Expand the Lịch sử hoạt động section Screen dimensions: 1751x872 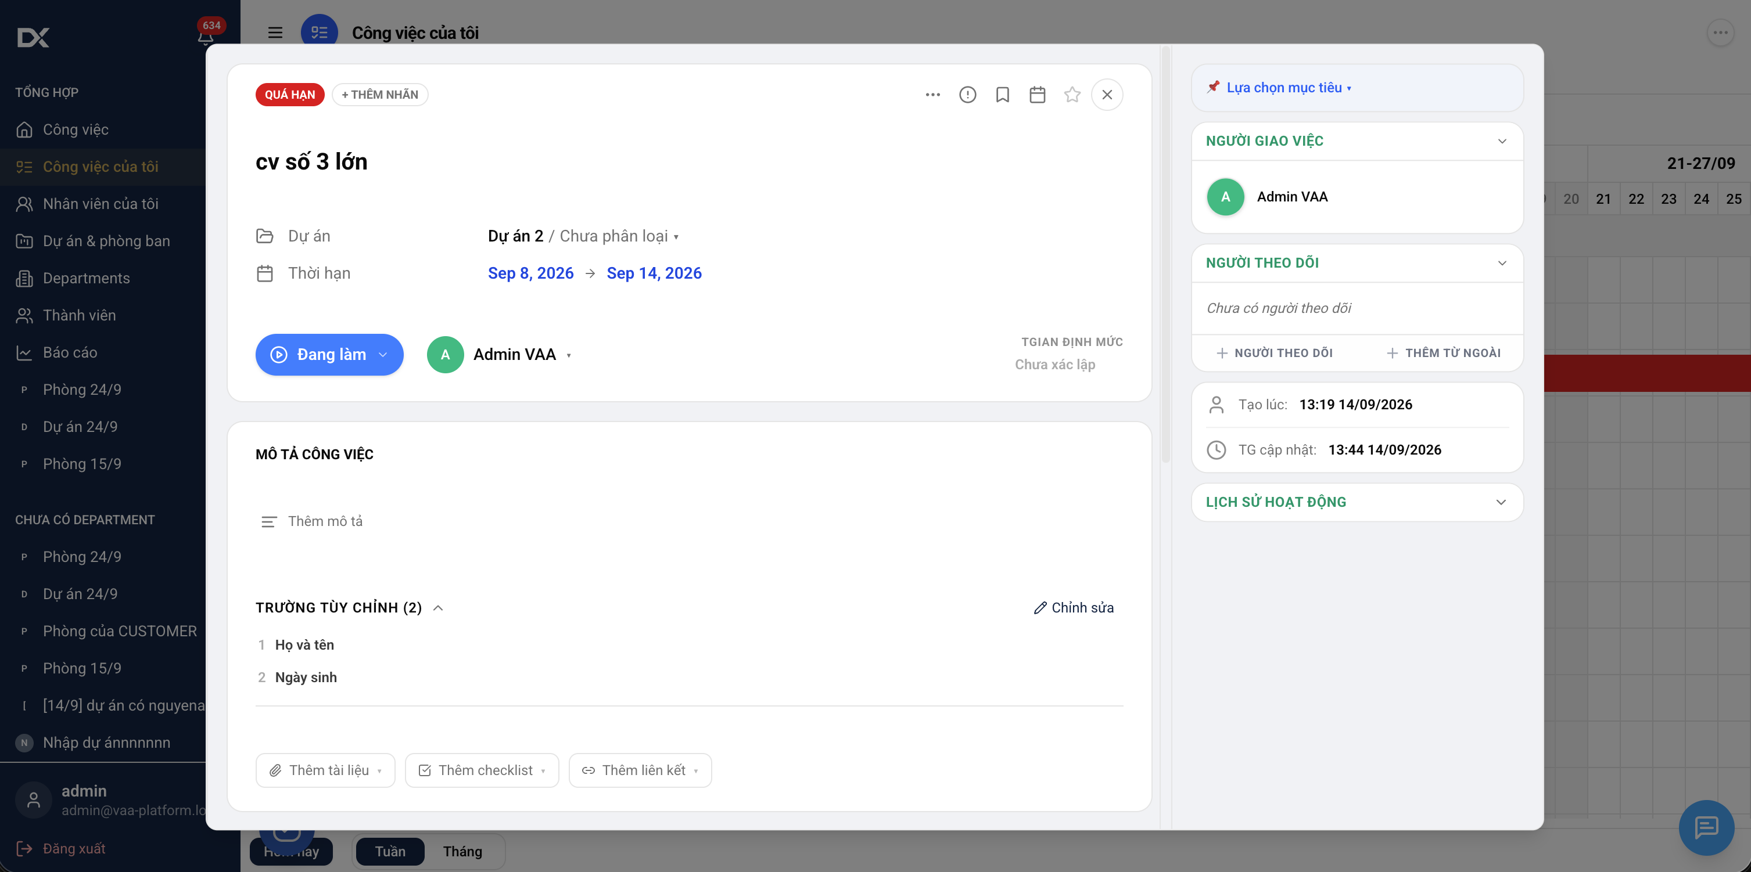tap(1357, 502)
